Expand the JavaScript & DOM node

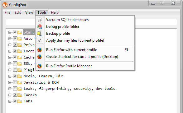10,82
